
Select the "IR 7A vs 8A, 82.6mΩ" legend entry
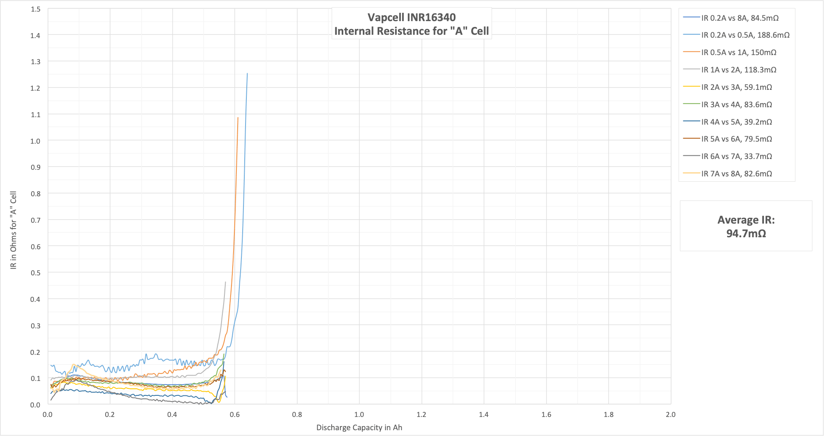click(736, 174)
